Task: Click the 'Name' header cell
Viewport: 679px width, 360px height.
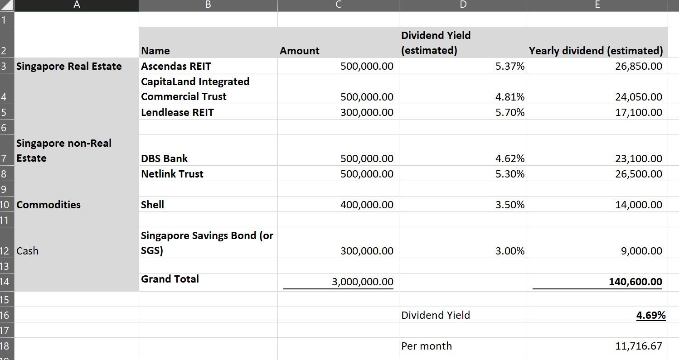Action: tap(208, 43)
